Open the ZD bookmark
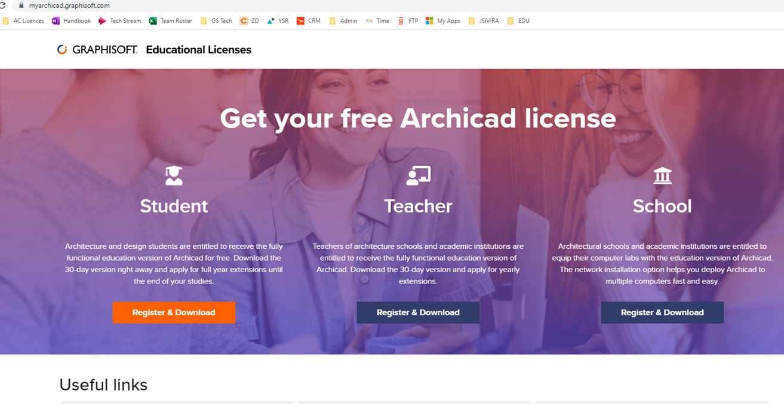Viewport: 784px width, 404px height. [250, 21]
